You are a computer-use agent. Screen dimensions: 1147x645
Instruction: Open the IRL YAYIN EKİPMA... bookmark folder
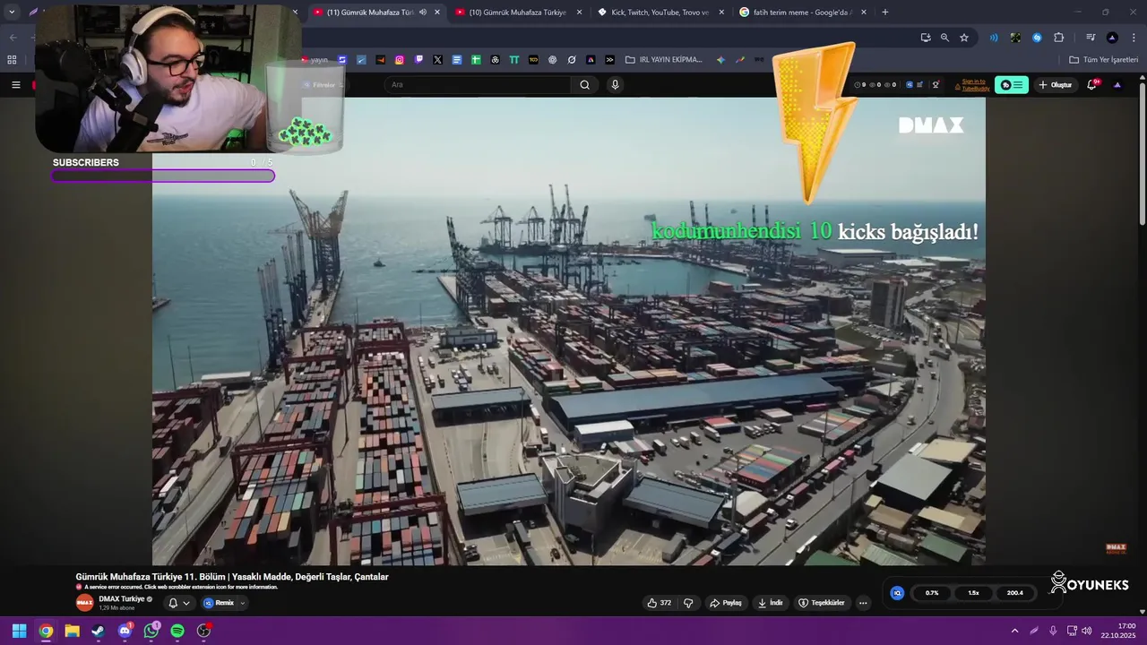point(664,60)
